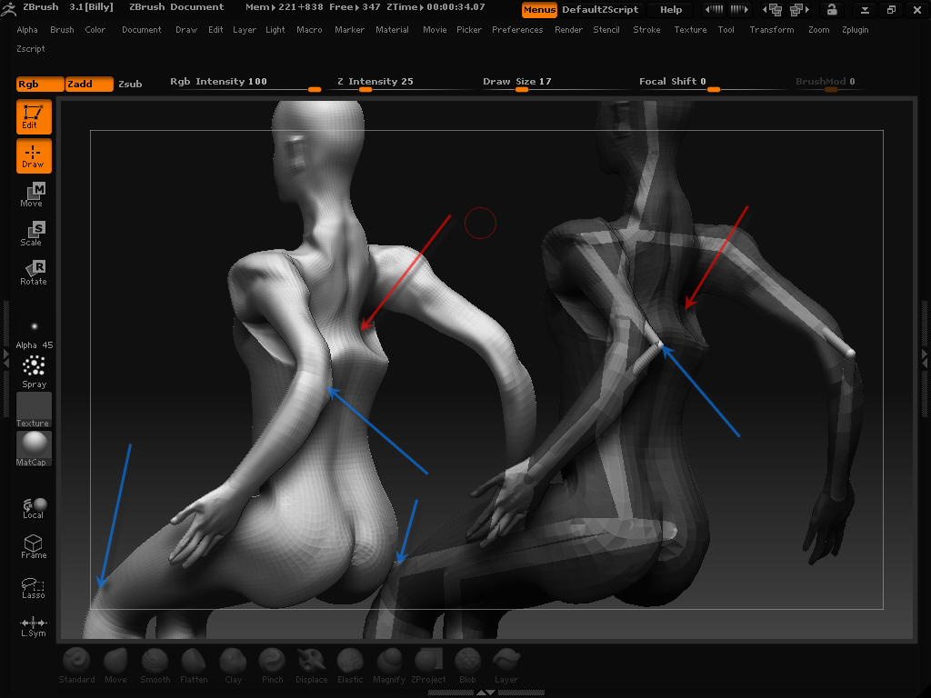Collapse the brush tray with the down arrow
The width and height of the screenshot is (931, 698).
tap(491, 692)
